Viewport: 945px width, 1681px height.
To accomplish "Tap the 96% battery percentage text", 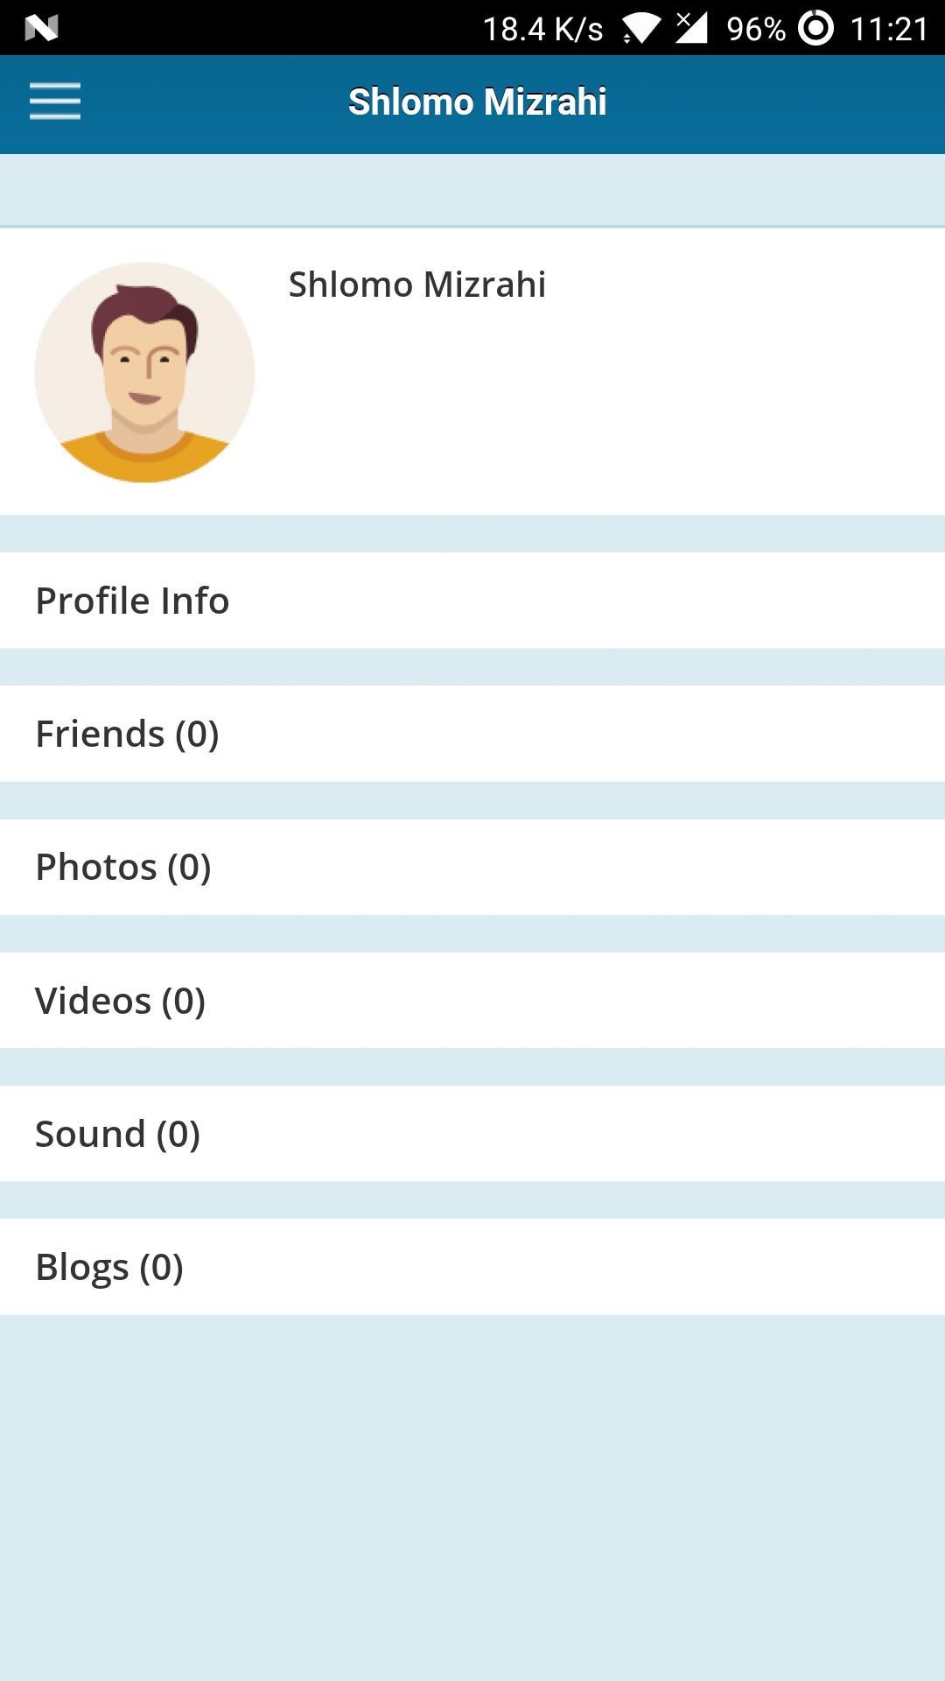I will [756, 29].
